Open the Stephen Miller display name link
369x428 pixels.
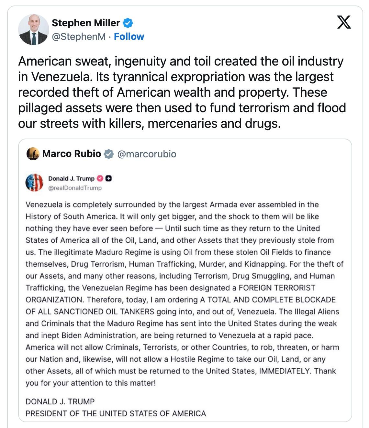pos(86,23)
